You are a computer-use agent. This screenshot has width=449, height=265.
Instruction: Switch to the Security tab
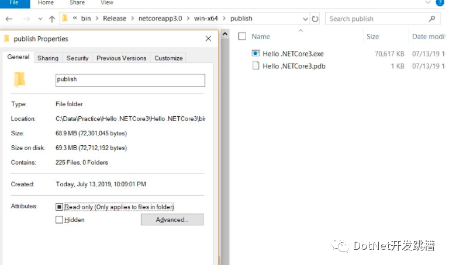(77, 58)
